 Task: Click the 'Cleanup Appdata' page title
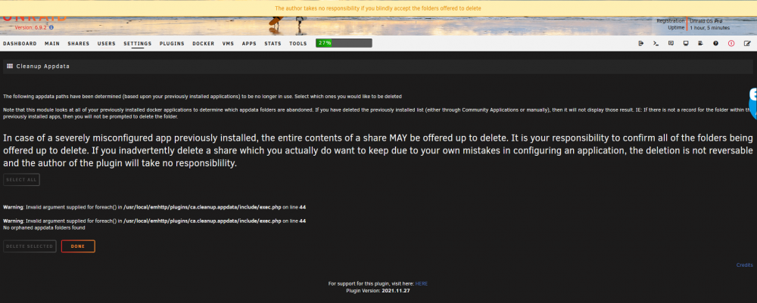pos(43,66)
